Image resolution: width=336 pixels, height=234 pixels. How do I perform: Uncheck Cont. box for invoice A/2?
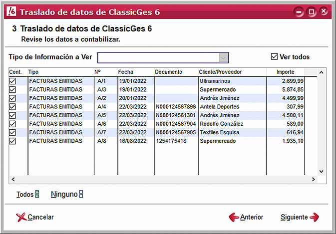coord(12,98)
